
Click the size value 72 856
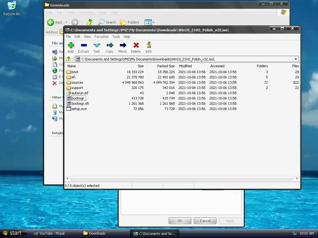138,109
